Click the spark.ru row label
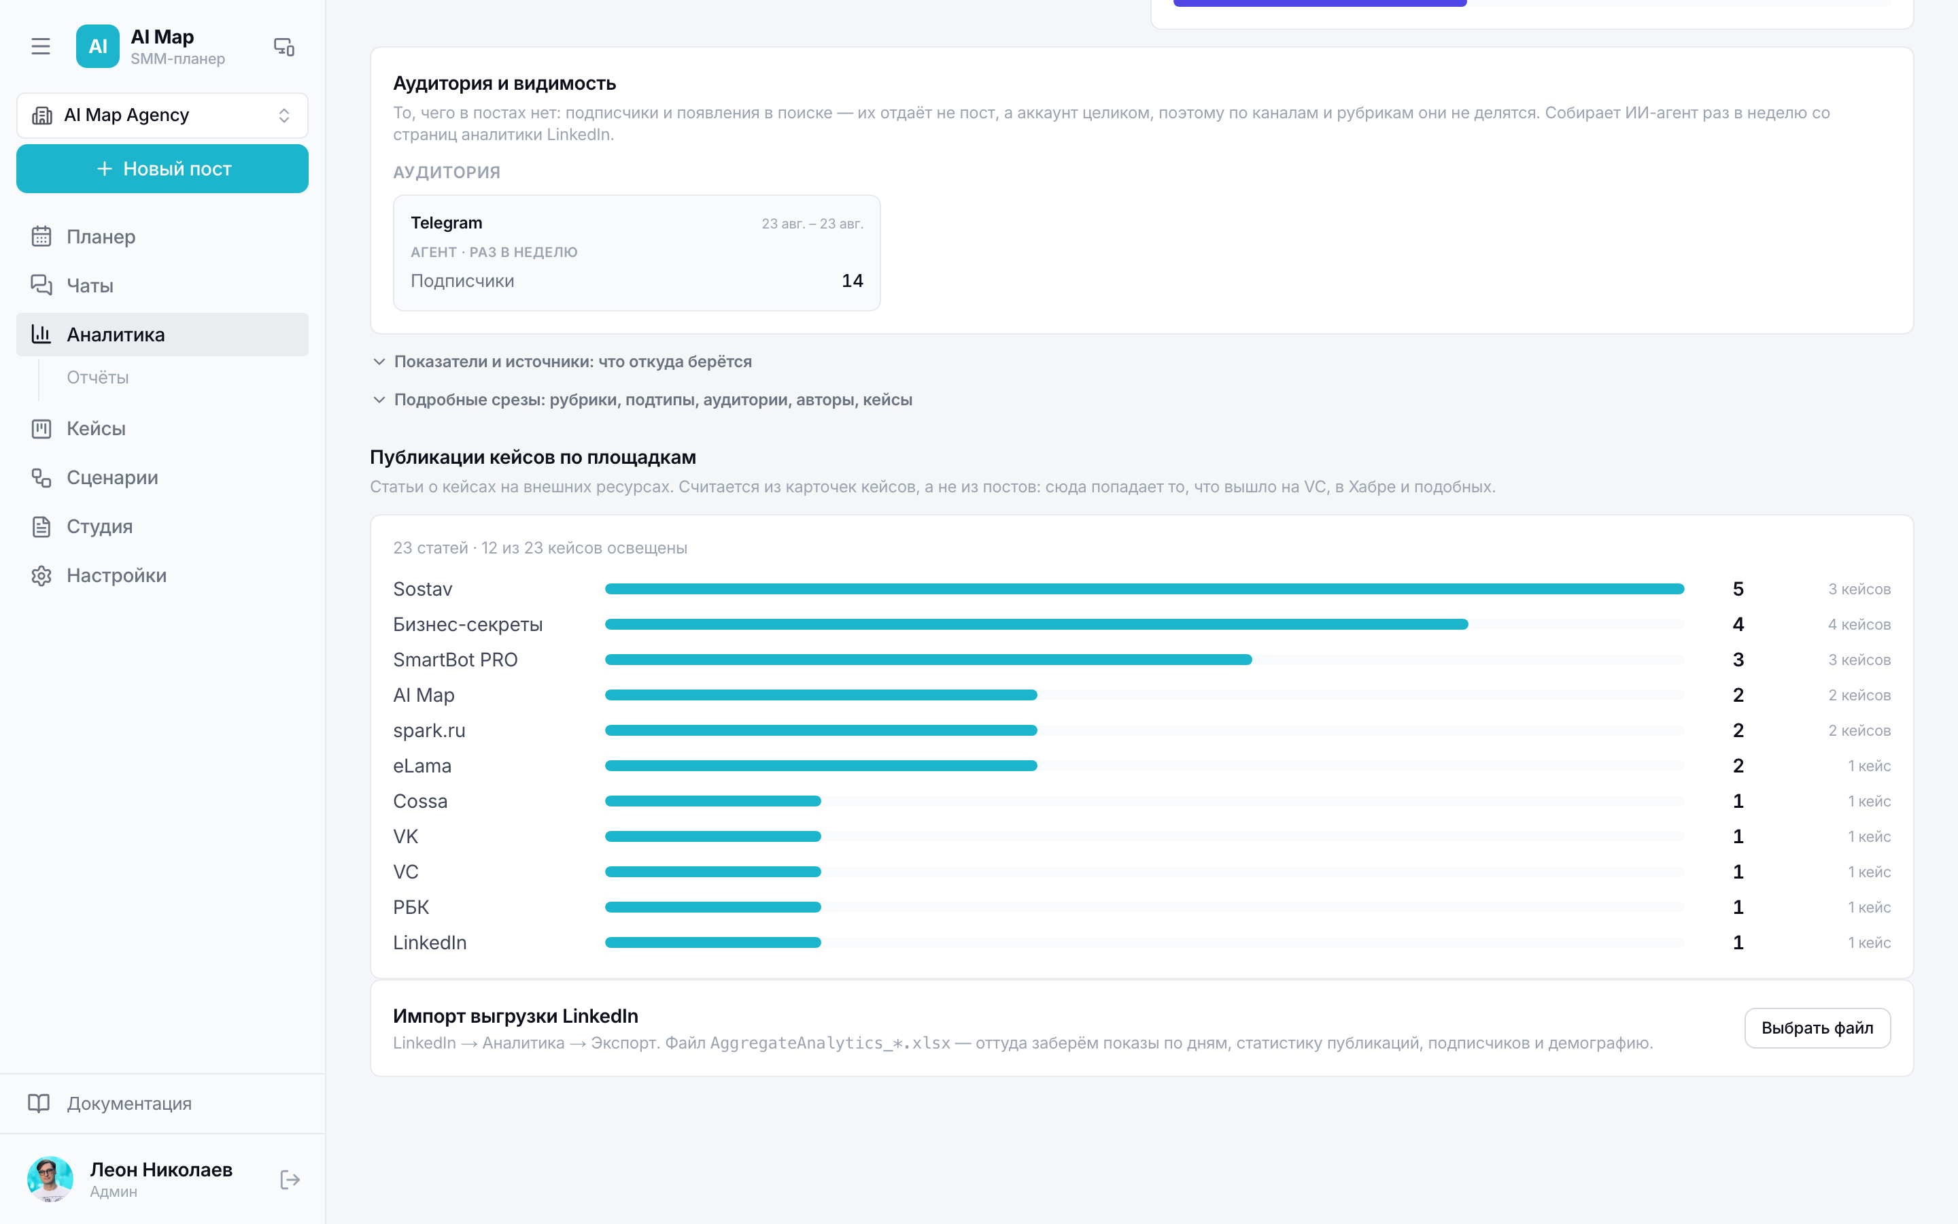1958x1224 pixels. point(430,730)
